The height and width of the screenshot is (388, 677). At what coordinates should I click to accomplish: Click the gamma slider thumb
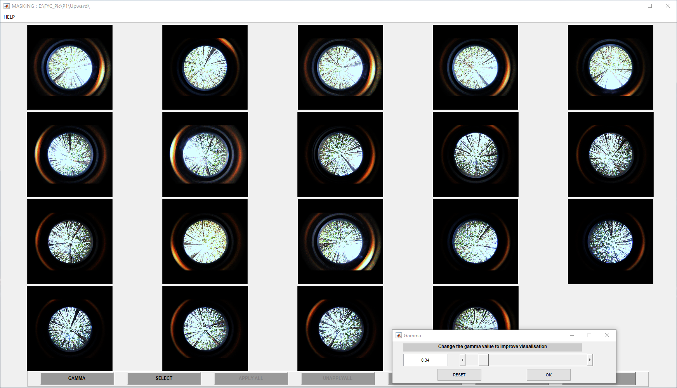click(483, 360)
